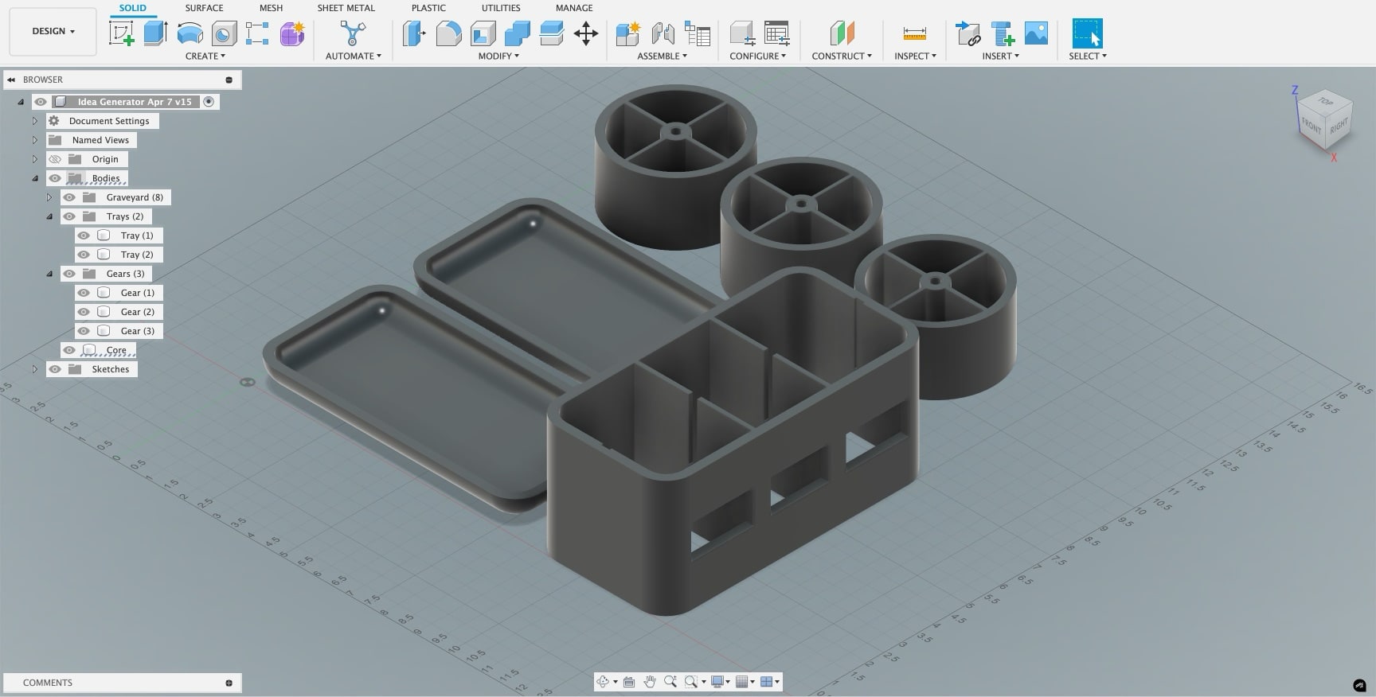Switch to the SHEET METAL tab
The height and width of the screenshot is (697, 1376).
(x=346, y=8)
